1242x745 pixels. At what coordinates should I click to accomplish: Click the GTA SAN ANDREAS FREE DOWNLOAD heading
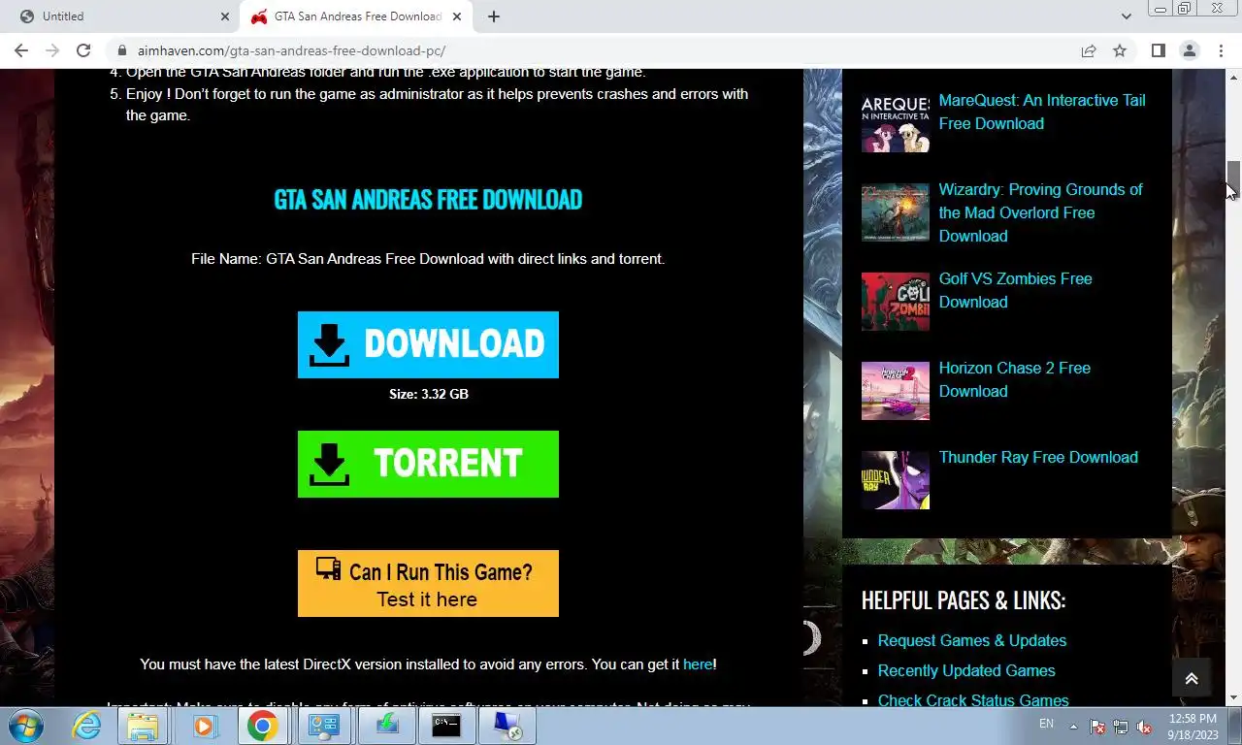[428, 200]
